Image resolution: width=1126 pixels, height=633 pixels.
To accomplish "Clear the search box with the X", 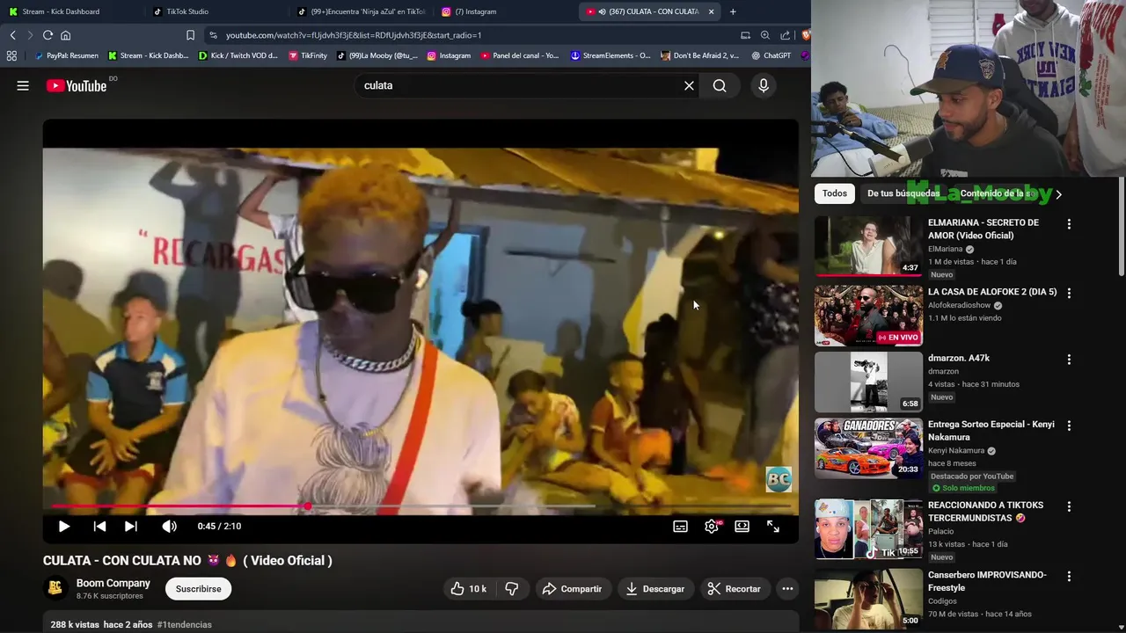I will coord(689,85).
